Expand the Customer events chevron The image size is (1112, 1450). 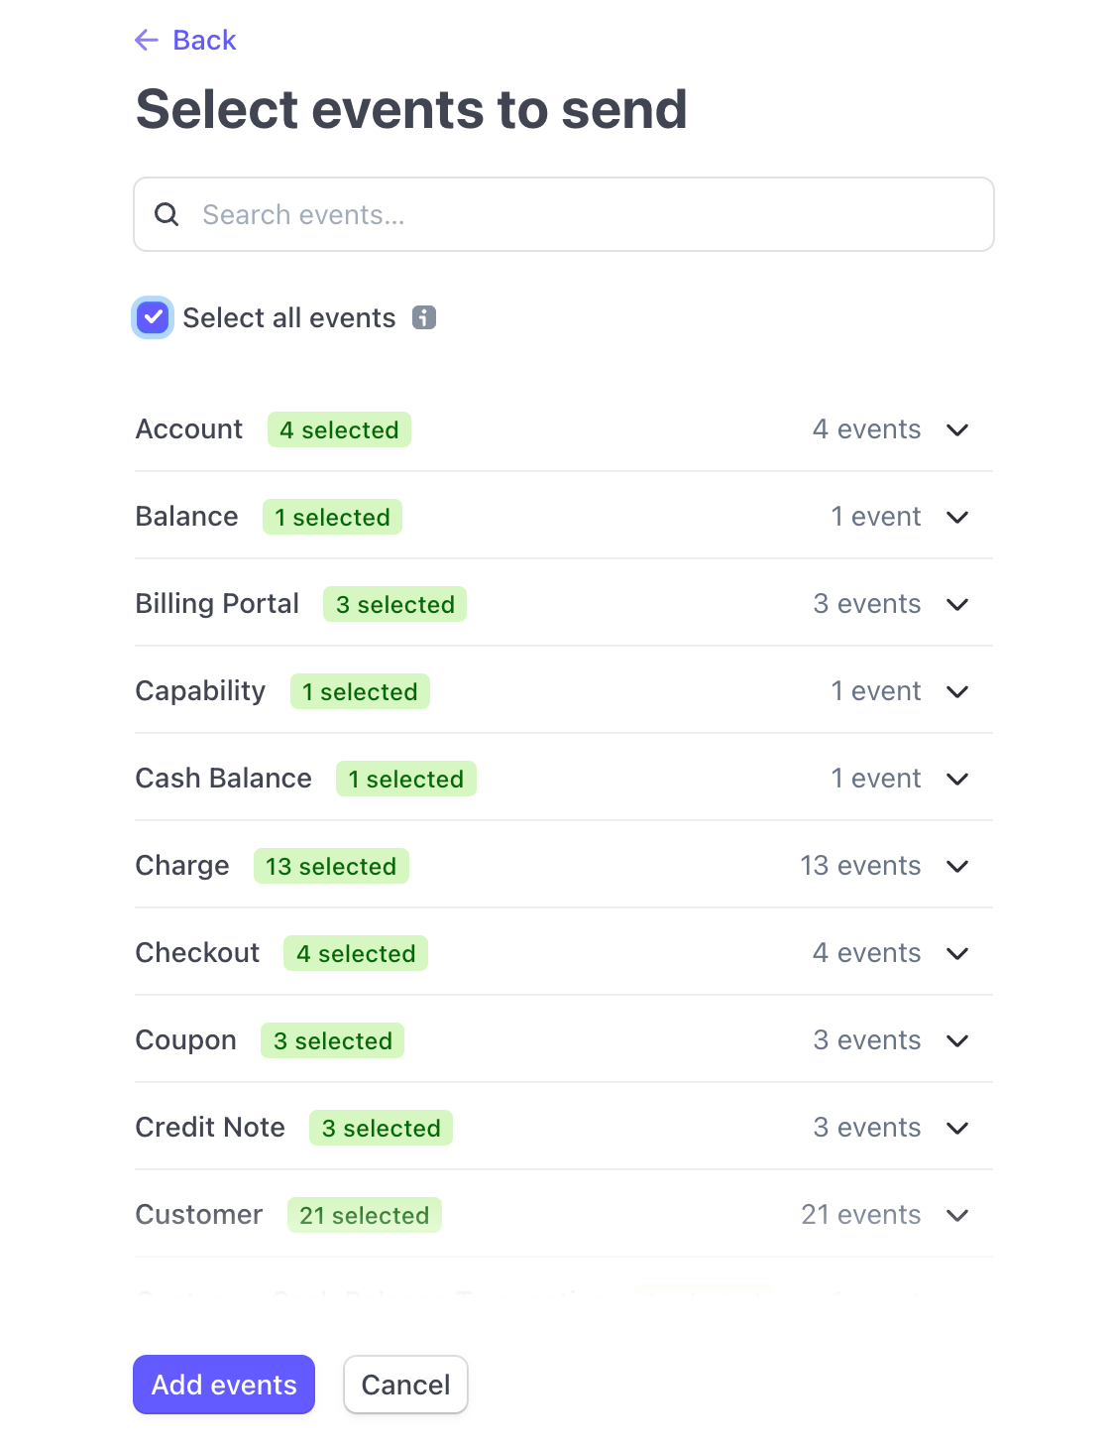pyautogui.click(x=957, y=1215)
